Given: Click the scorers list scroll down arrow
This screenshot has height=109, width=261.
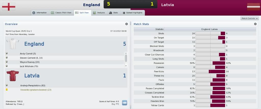Looking at the screenshot, I should click(126, 66).
